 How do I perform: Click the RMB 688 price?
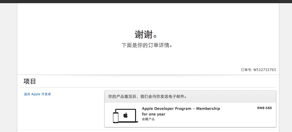click(264, 108)
